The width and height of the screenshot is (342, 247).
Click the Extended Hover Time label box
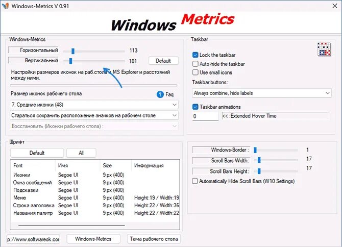pyautogui.click(x=275, y=116)
